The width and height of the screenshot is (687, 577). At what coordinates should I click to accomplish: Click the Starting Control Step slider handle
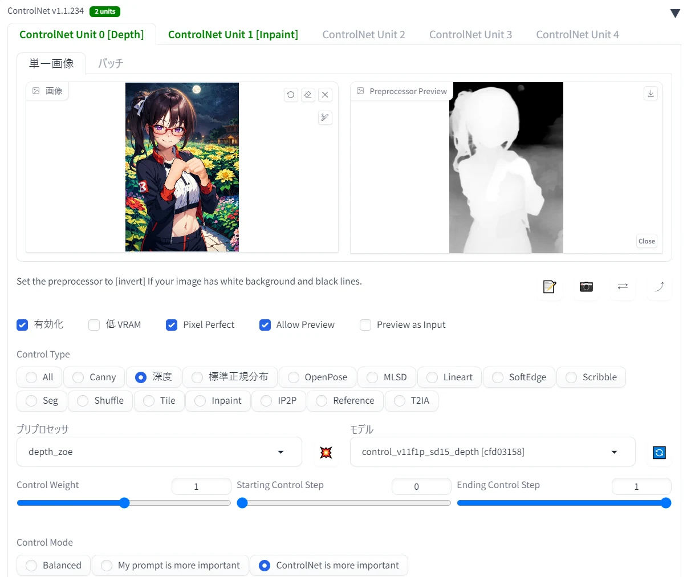tap(242, 503)
